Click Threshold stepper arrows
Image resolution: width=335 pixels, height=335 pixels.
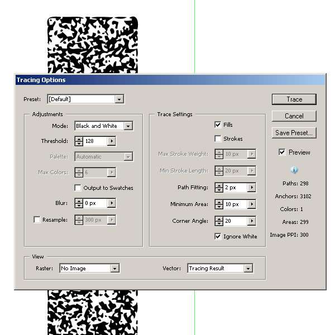point(79,141)
